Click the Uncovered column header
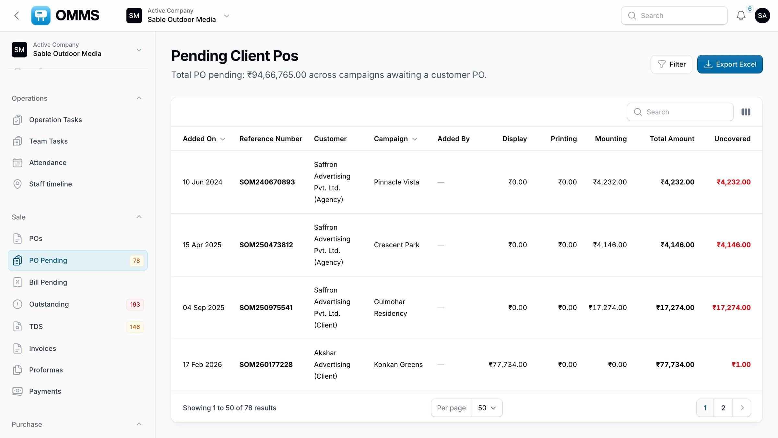The width and height of the screenshot is (778, 438). pos(732,139)
